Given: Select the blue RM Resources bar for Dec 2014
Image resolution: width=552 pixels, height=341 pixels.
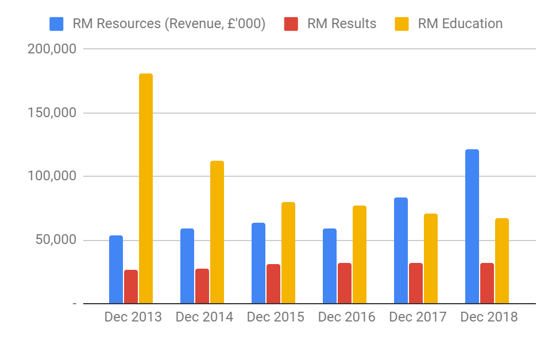Looking at the screenshot, I should click(x=187, y=266).
